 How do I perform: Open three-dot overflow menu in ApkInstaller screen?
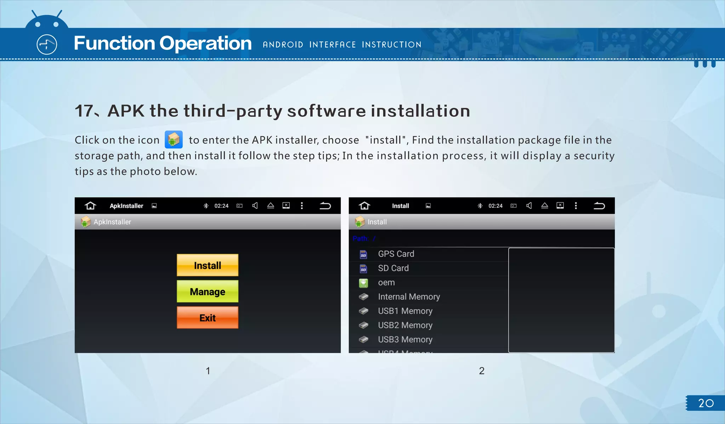click(x=302, y=206)
